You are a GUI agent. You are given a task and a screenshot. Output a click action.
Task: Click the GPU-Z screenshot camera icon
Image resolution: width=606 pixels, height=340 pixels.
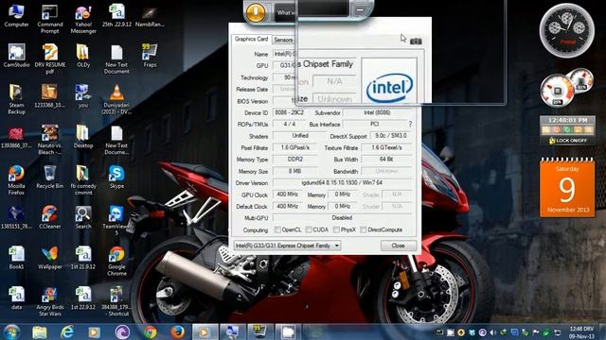(x=416, y=41)
